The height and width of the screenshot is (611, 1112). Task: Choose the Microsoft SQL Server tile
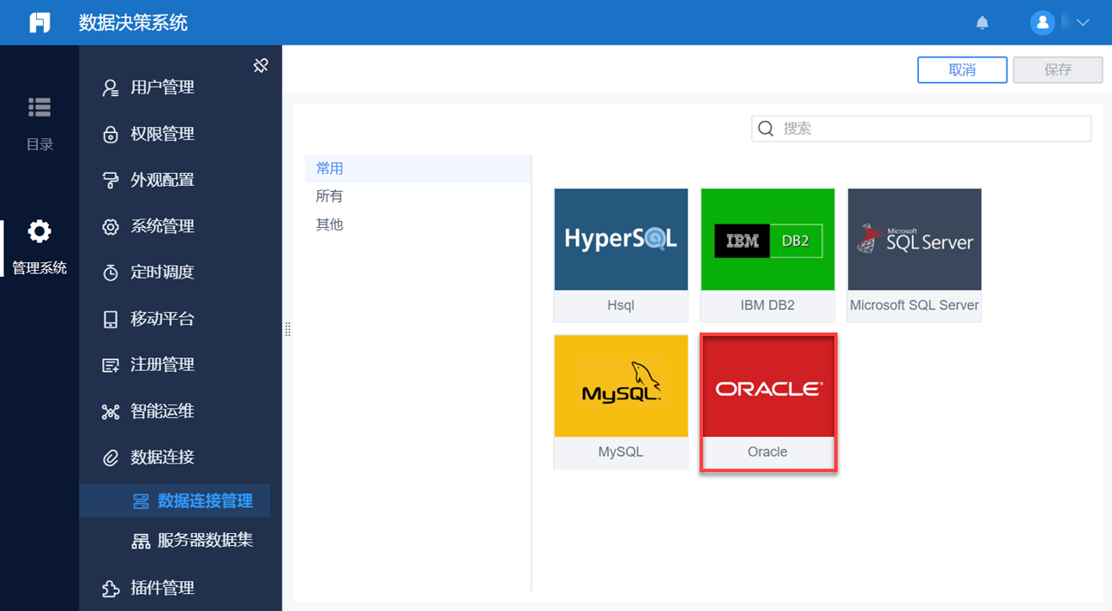[x=915, y=255]
